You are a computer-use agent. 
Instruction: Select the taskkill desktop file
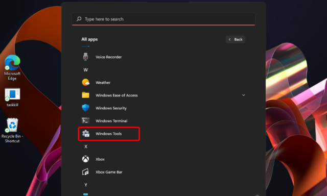(12, 97)
